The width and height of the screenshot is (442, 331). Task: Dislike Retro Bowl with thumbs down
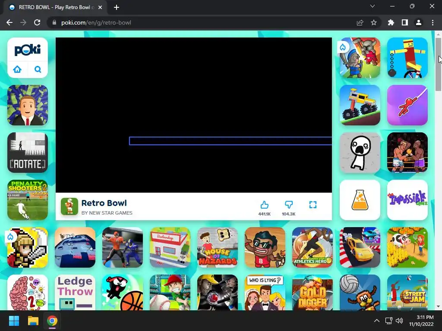point(289,205)
